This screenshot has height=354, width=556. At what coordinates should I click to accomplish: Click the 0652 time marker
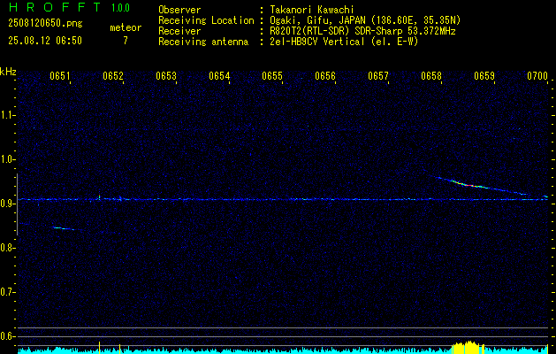click(113, 76)
